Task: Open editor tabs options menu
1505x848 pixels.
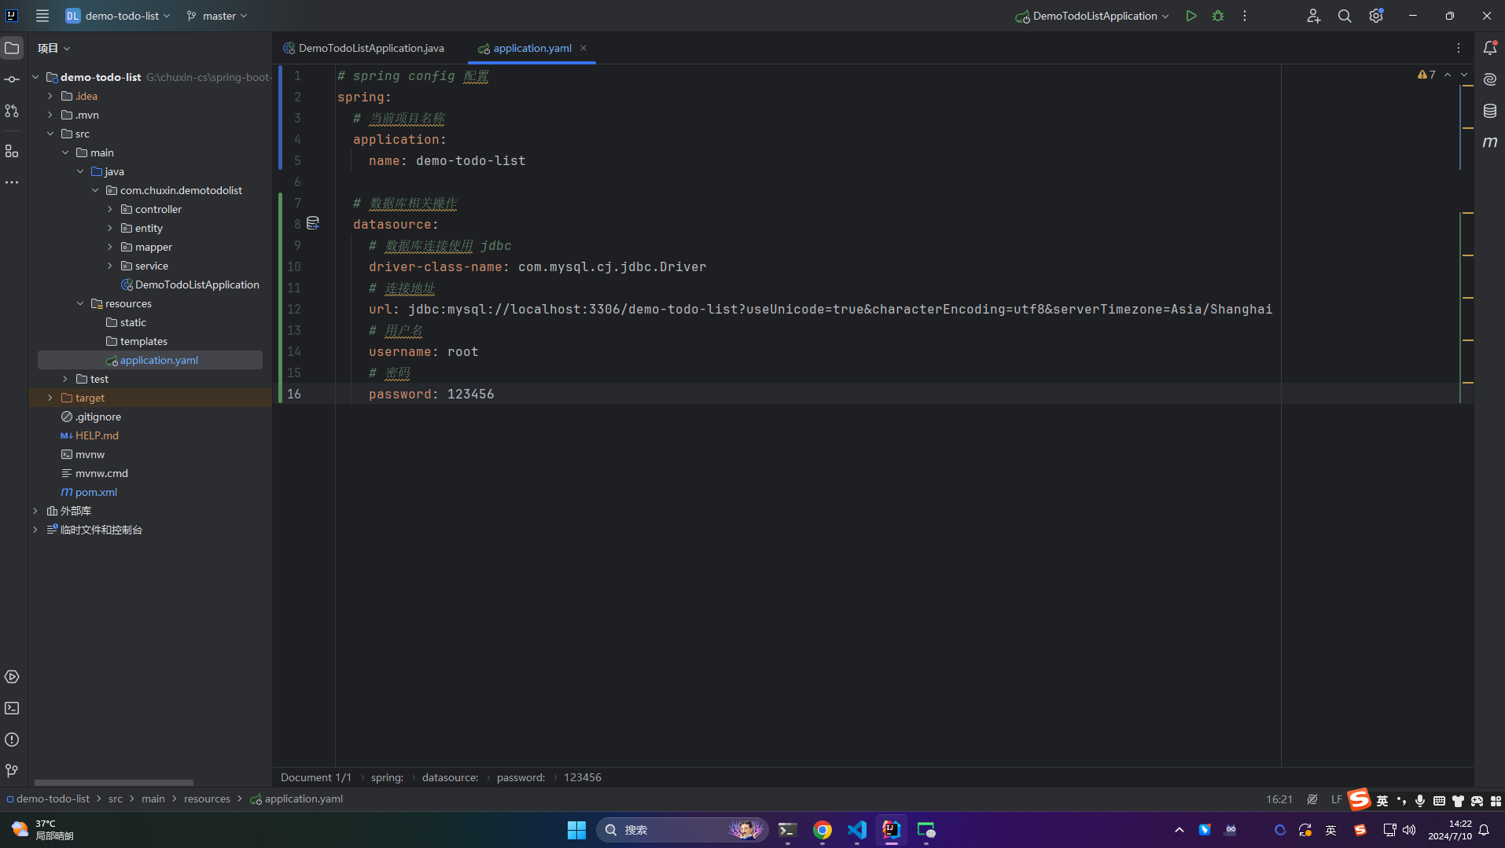Action: pos(1459,48)
